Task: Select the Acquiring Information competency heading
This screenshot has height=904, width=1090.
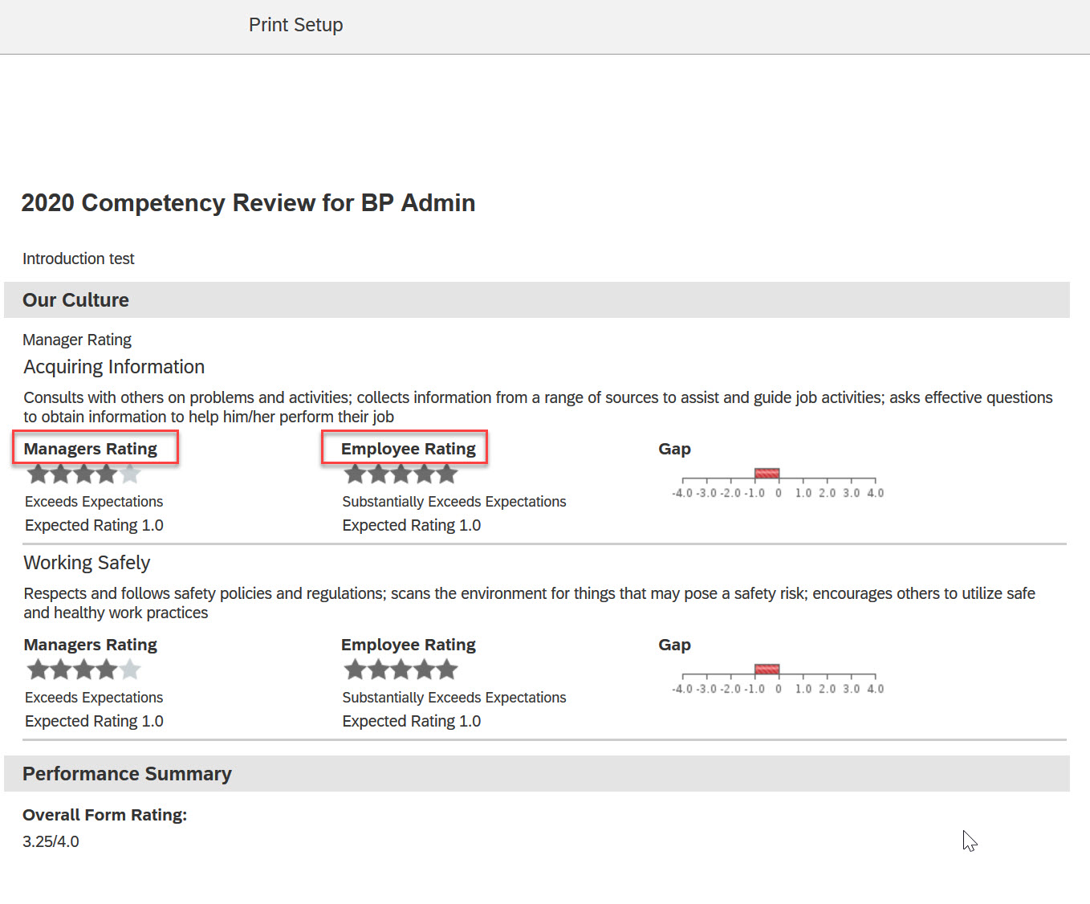Action: [114, 367]
